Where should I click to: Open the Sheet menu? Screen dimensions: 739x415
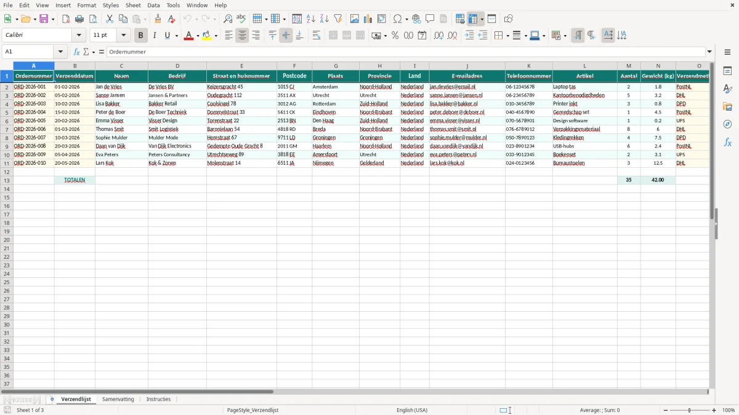click(133, 5)
